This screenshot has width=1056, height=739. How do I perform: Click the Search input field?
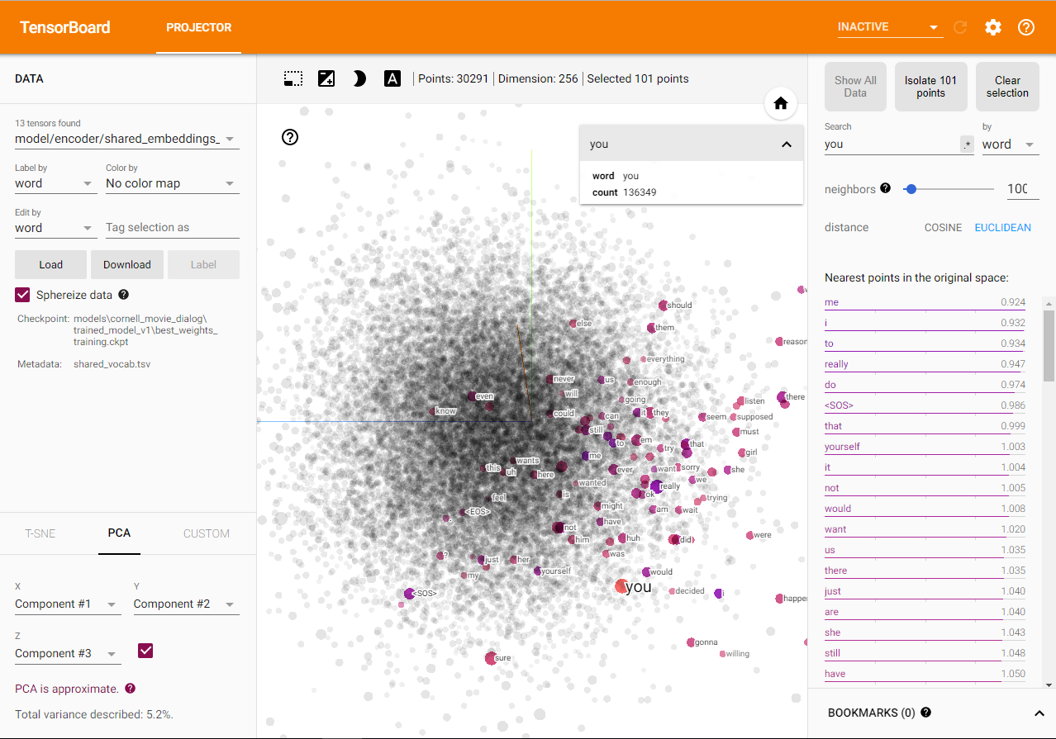tap(891, 144)
